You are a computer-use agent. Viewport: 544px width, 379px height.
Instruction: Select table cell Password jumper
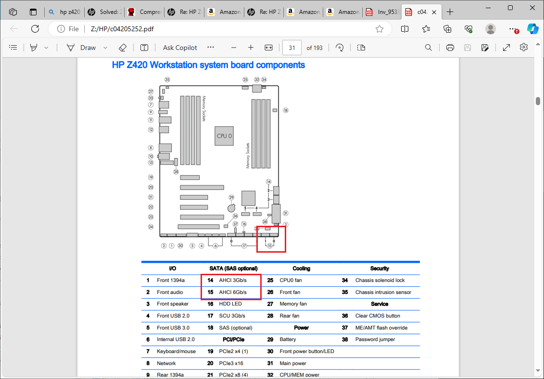(375, 339)
